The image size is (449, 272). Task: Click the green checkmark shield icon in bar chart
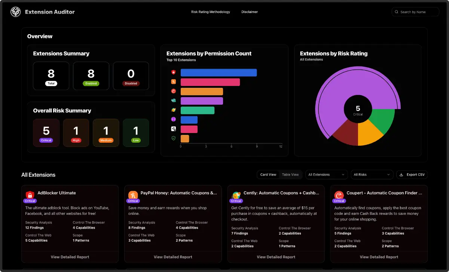[x=173, y=138]
